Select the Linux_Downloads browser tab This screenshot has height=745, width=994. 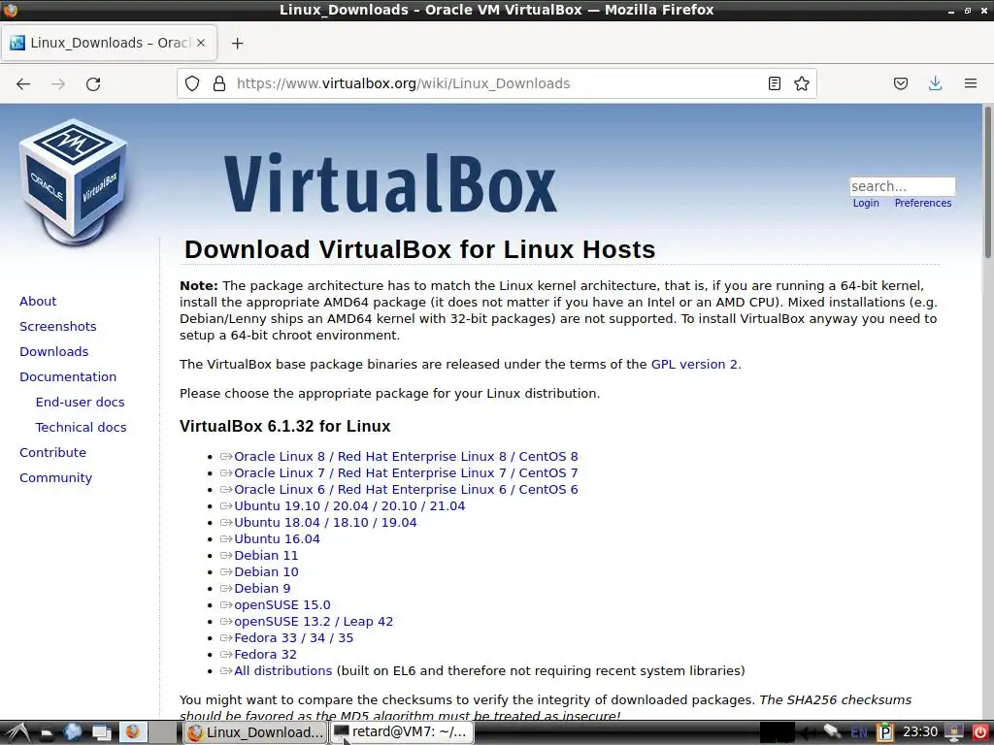(x=109, y=43)
